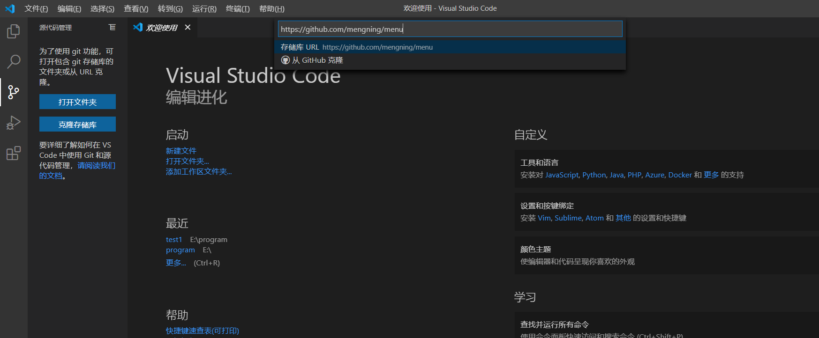
Task: Click the GitHub icon beside 从 GitHub 克隆
Action: coord(286,60)
